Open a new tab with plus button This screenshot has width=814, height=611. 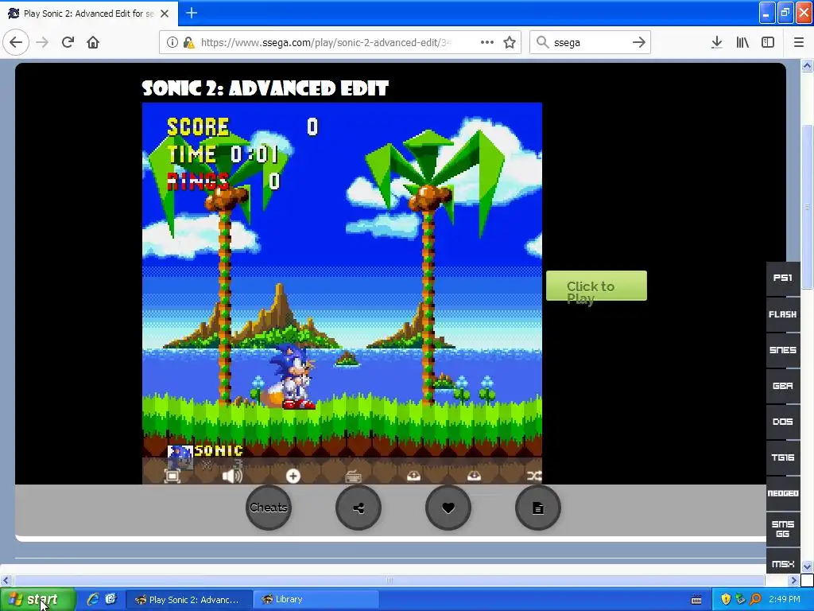click(192, 13)
